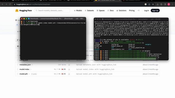
Task: Click 'weights' folder in markiplier terminal listing
Action: [x=148, y=44]
